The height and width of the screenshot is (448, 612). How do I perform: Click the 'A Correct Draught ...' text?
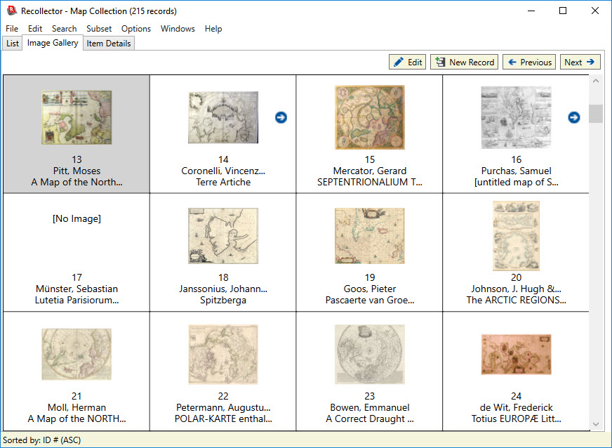(x=370, y=419)
